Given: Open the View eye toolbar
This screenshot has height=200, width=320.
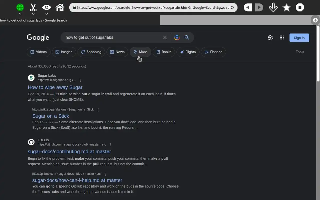Looking at the screenshot, I should pos(46,7).
